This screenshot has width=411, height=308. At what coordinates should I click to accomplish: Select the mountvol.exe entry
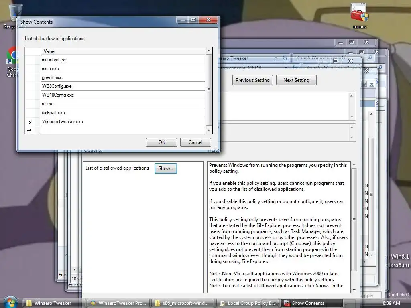(123, 60)
